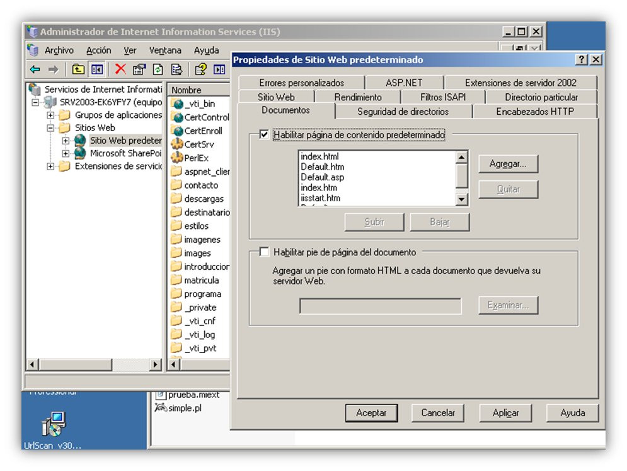Click the Aplicar button
627x471 pixels.
[505, 413]
